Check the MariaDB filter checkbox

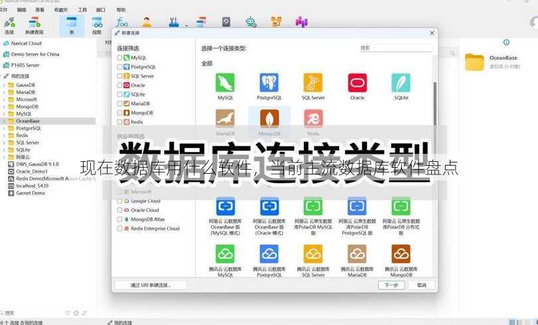[x=119, y=103]
